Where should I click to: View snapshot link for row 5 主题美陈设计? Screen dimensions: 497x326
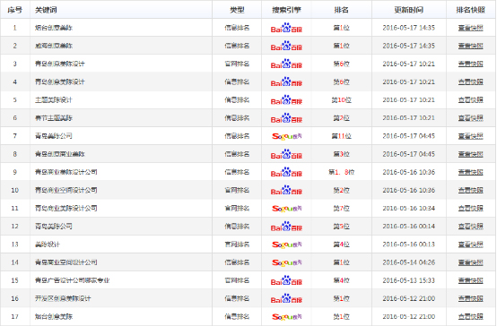click(x=471, y=100)
